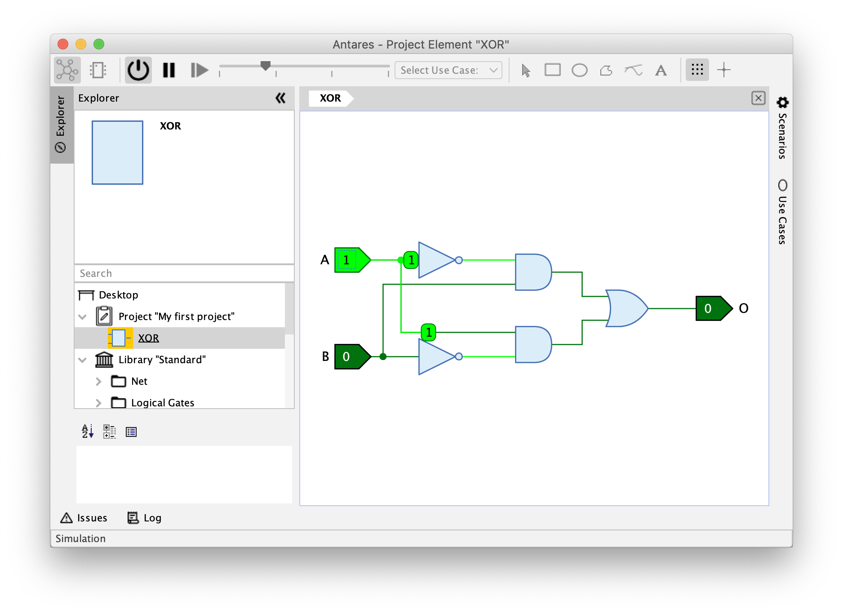Step the simulation forward
The width and height of the screenshot is (843, 614).
[x=200, y=70]
